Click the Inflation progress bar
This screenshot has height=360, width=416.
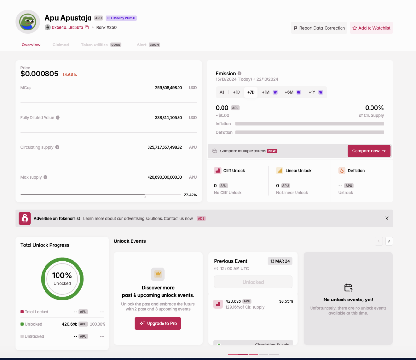[x=310, y=123]
